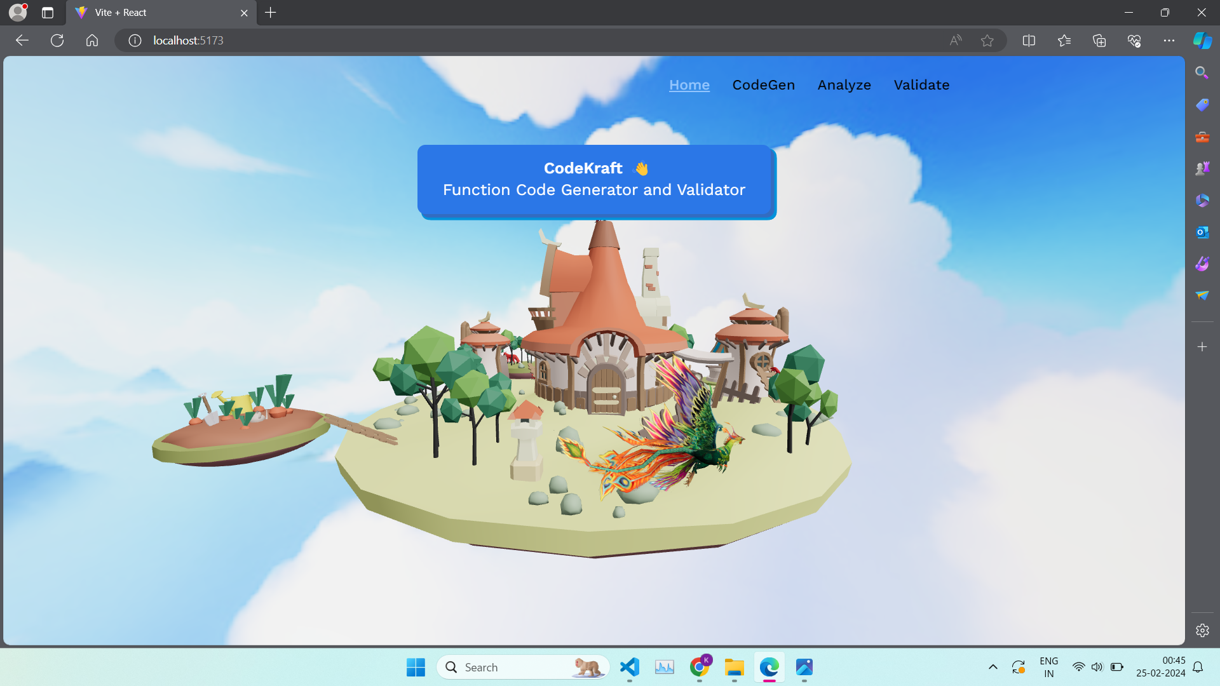Image resolution: width=1220 pixels, height=686 pixels.
Task: Open Settings and more ellipsis menu
Action: 1169,41
